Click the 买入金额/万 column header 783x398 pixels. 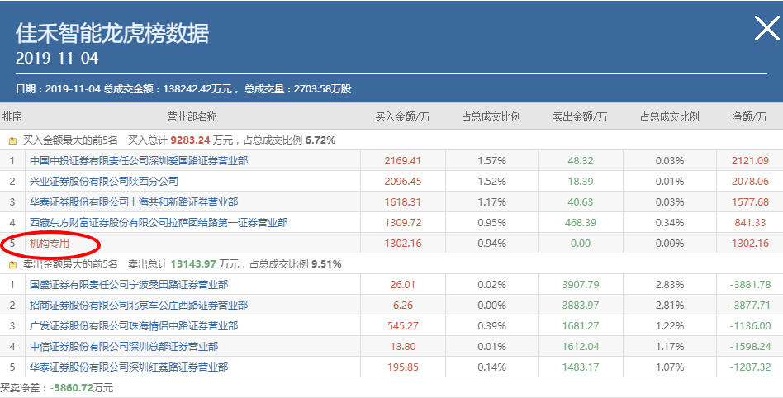(402, 117)
